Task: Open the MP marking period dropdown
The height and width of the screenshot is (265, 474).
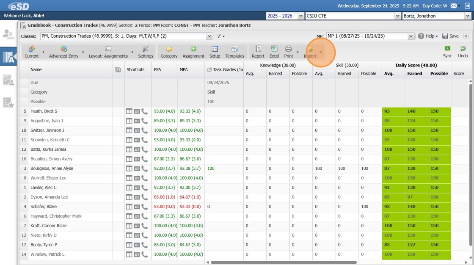Action: tap(411, 36)
